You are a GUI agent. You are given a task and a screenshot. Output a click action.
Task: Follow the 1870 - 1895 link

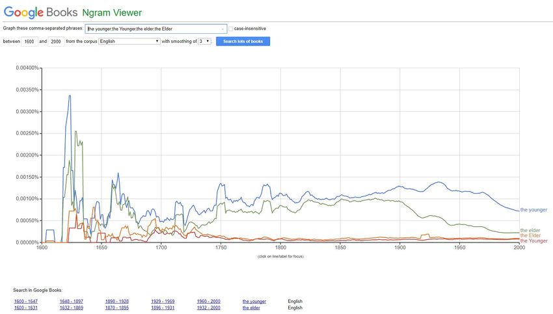click(x=116, y=307)
